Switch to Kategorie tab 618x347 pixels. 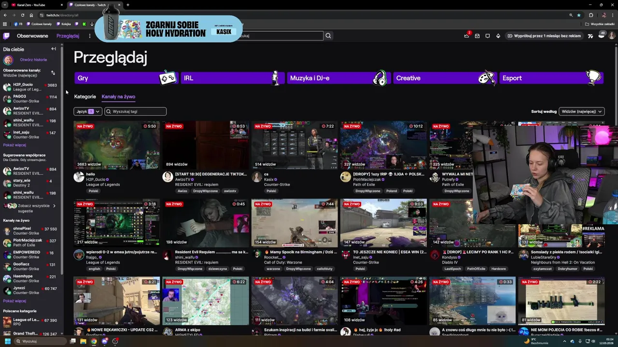(85, 96)
